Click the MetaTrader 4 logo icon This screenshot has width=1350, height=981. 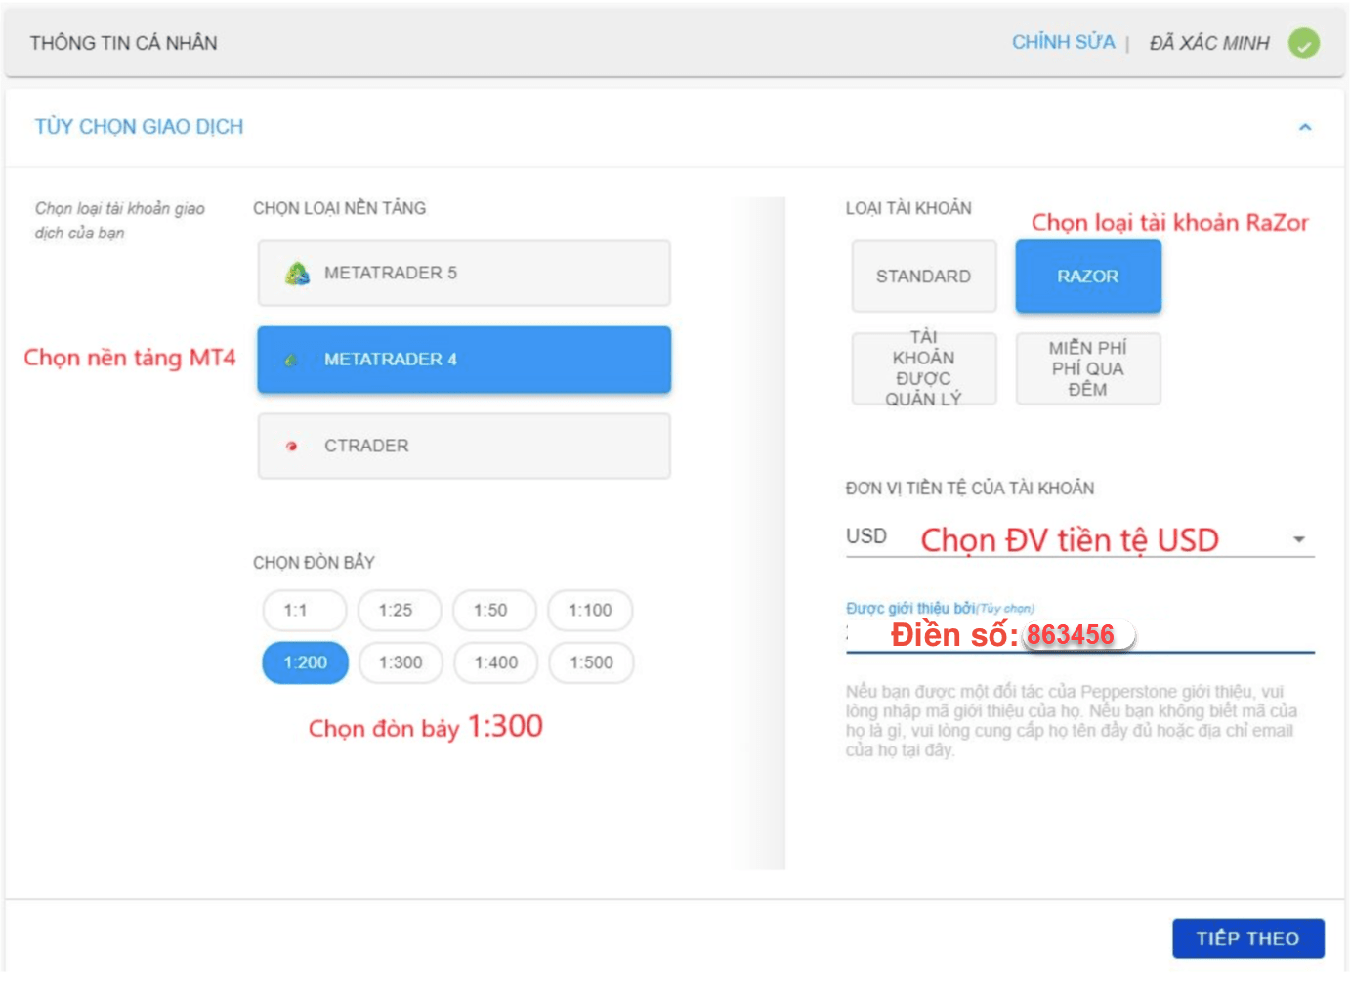coord(291,360)
